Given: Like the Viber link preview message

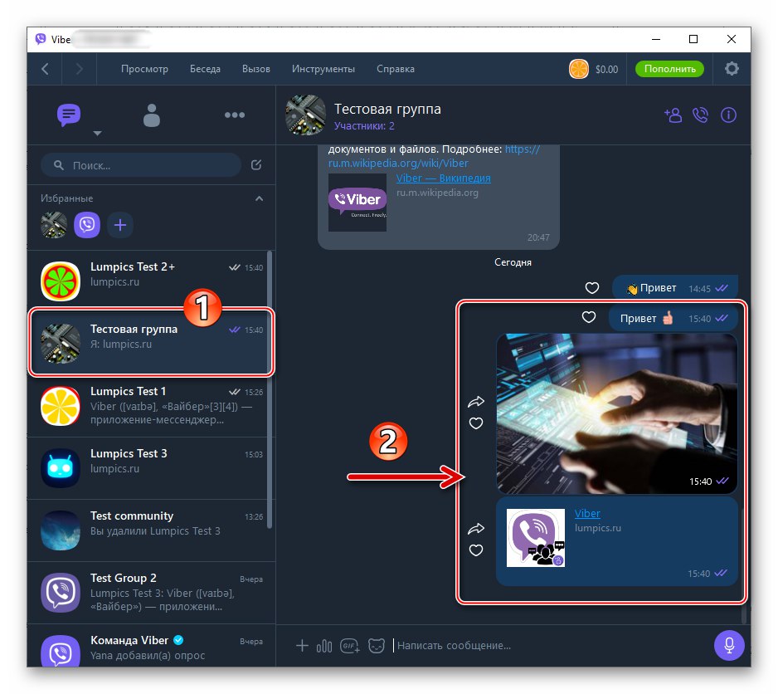Looking at the screenshot, I should [476, 550].
